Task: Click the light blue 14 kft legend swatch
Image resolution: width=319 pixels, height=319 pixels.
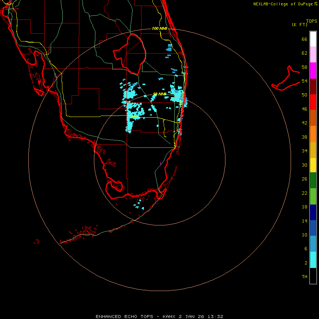Action: 313,244
